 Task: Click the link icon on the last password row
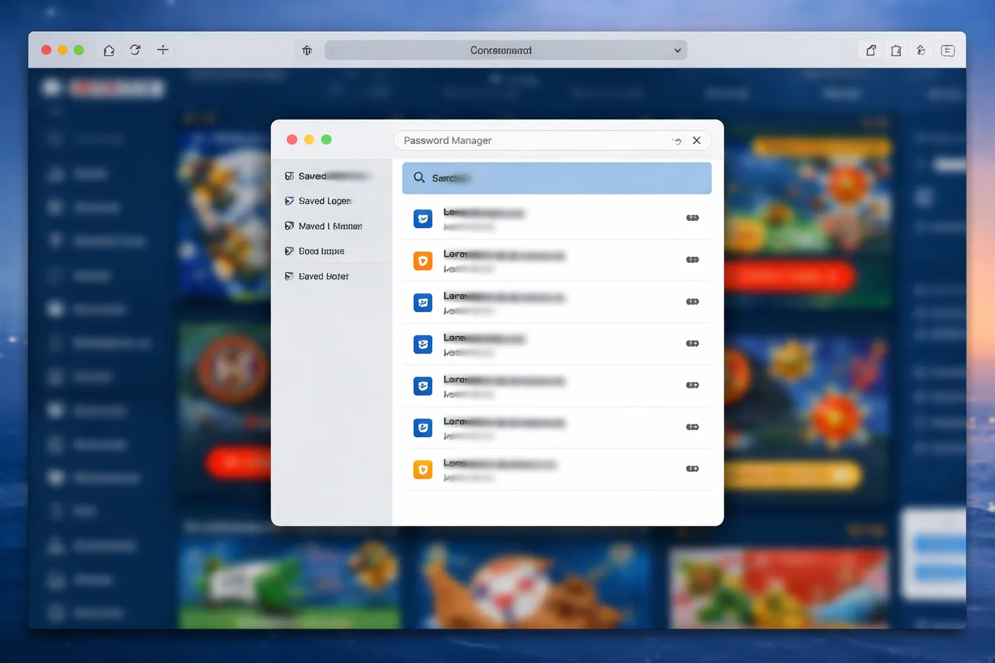692,469
